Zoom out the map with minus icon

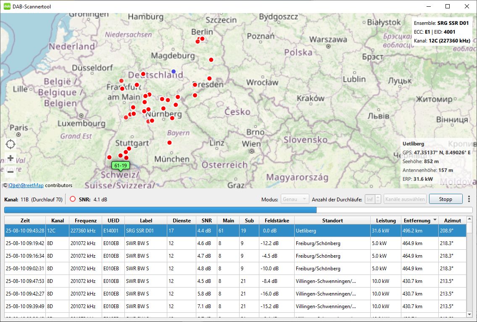pos(11,172)
